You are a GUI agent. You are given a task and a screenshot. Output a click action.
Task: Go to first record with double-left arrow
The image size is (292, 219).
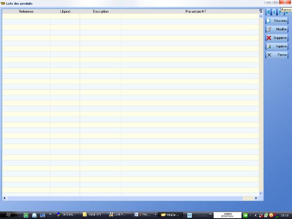coord(268,12)
